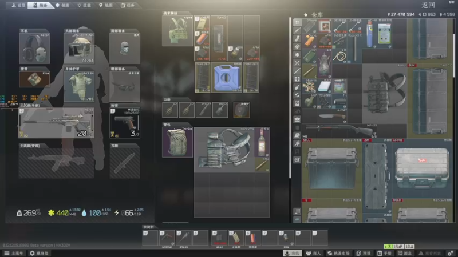Select the MP-133 shotgun in stash
The image size is (458, 257).
(x=339, y=131)
